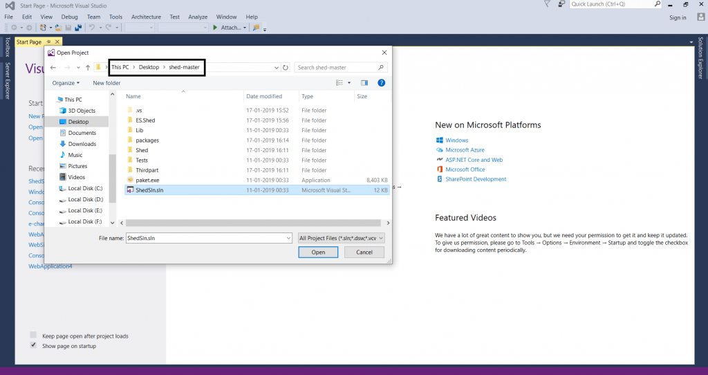Click the up-one-level arrow in dialog
This screenshot has width=708, height=375.
(88, 67)
